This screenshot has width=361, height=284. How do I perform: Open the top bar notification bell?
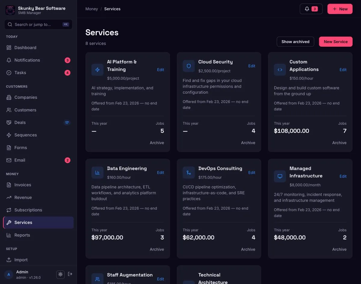307,9
